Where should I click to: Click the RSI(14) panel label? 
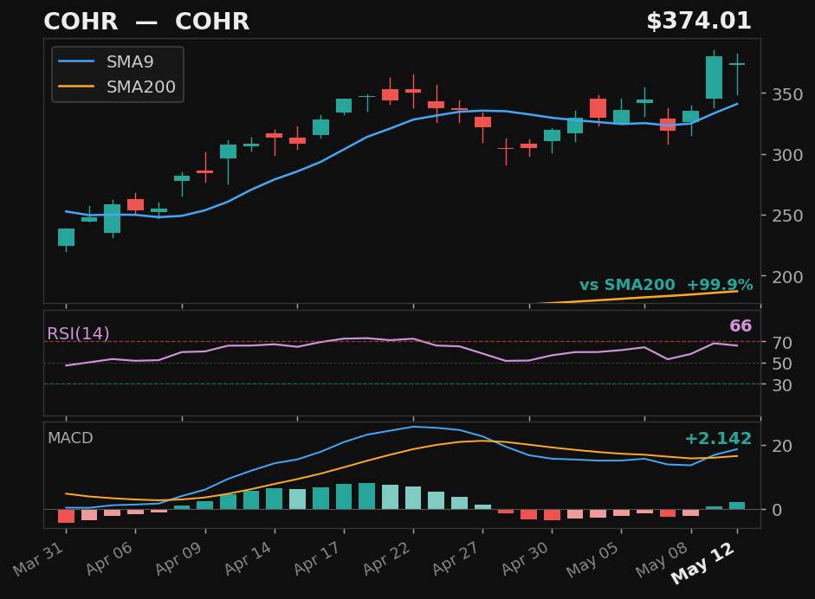point(78,333)
